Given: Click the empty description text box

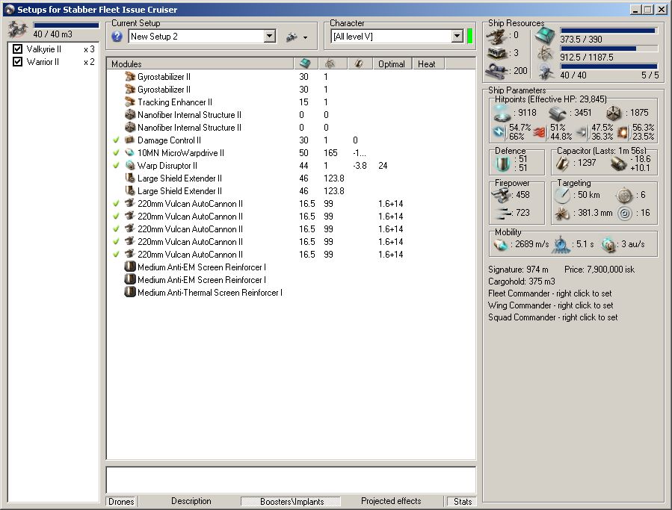Looking at the screenshot, I should 291,480.
